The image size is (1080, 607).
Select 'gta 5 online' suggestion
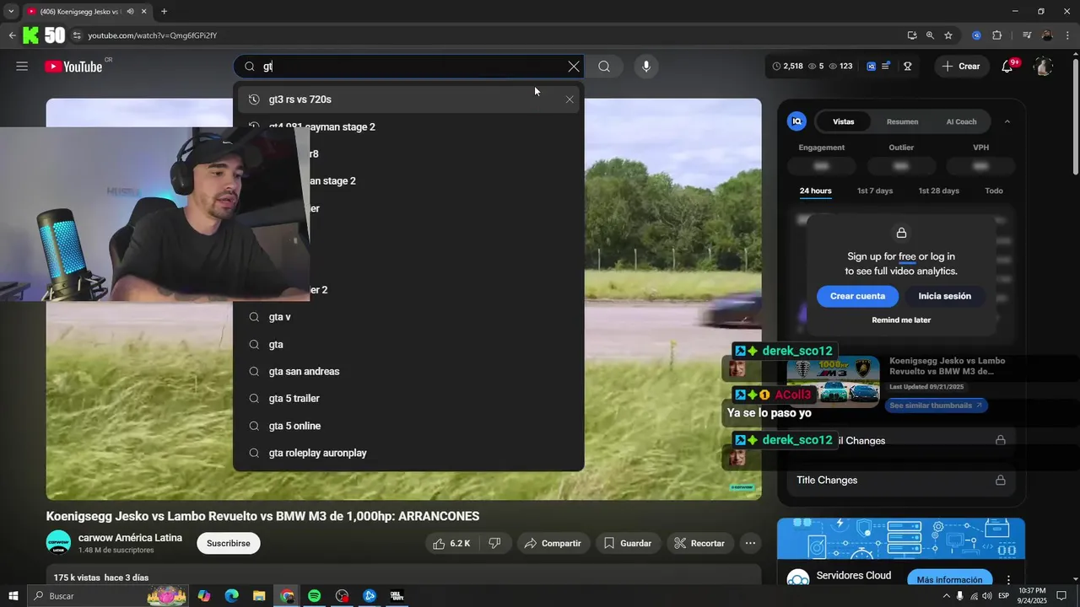[408, 426]
